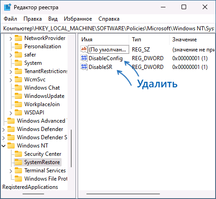Click the safer folder icon
This screenshot has height=199, width=216.
point(18,55)
